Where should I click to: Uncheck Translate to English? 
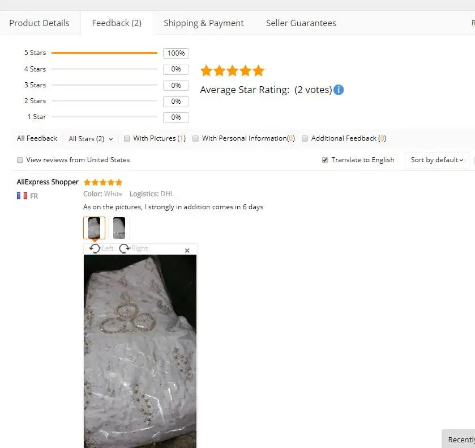click(325, 160)
